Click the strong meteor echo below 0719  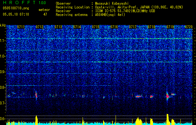[168, 96]
